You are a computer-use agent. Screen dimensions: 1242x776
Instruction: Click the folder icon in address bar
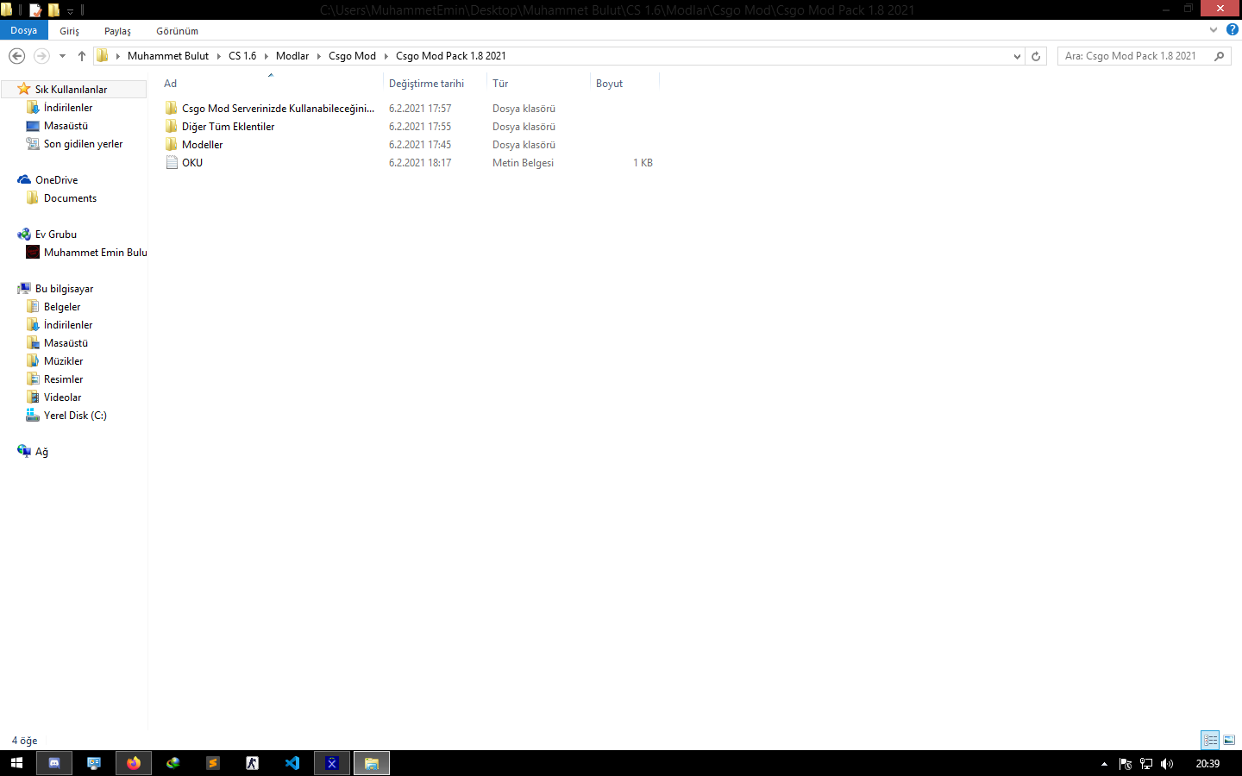coord(103,56)
